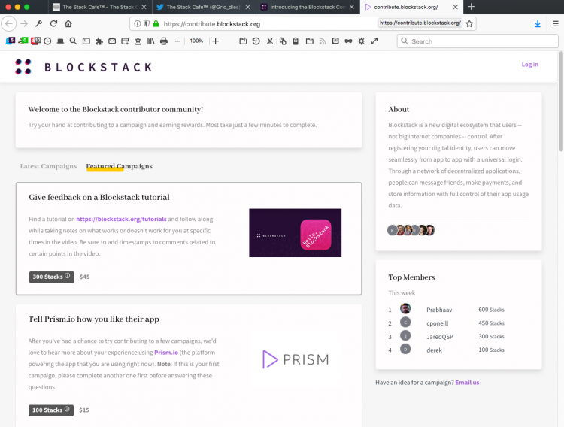
Task: Open the browser hamburger menu
Action: [556, 24]
